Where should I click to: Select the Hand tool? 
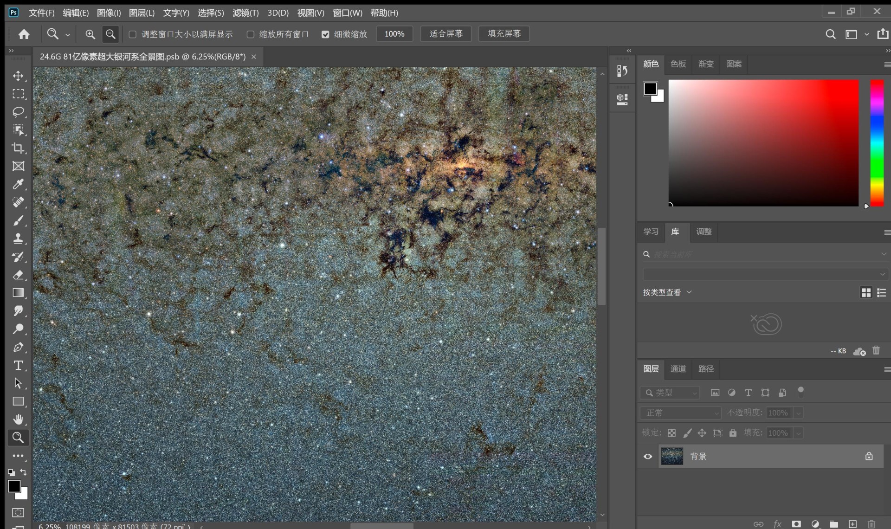pyautogui.click(x=18, y=419)
